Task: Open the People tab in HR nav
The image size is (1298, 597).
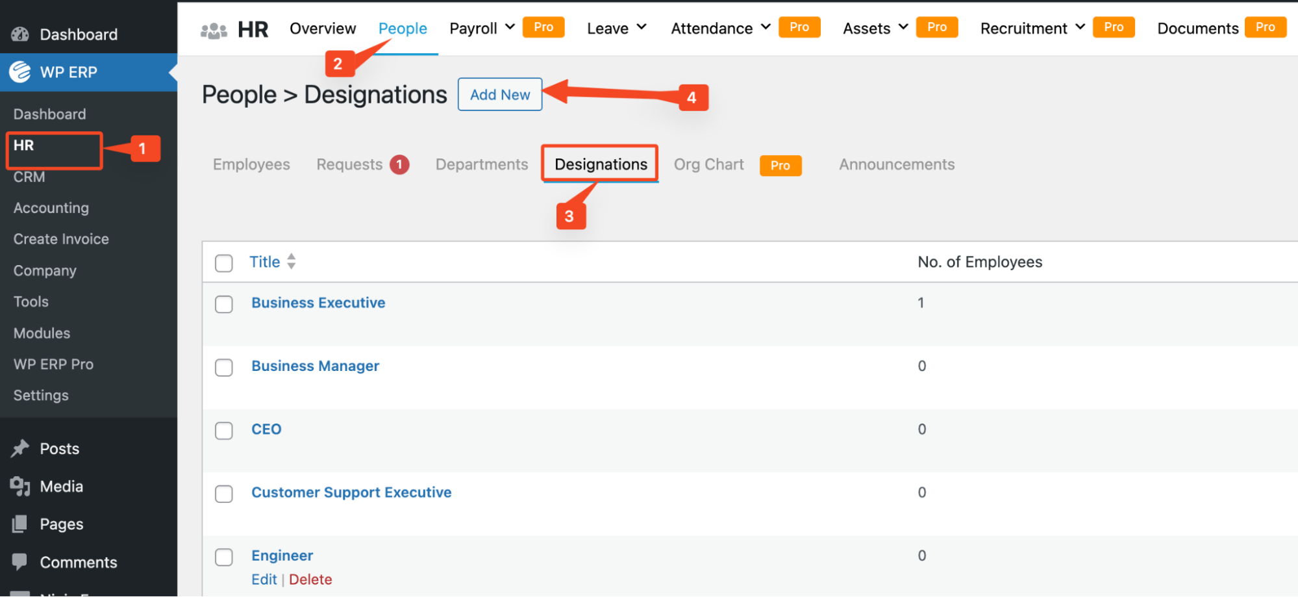Action: pos(403,29)
